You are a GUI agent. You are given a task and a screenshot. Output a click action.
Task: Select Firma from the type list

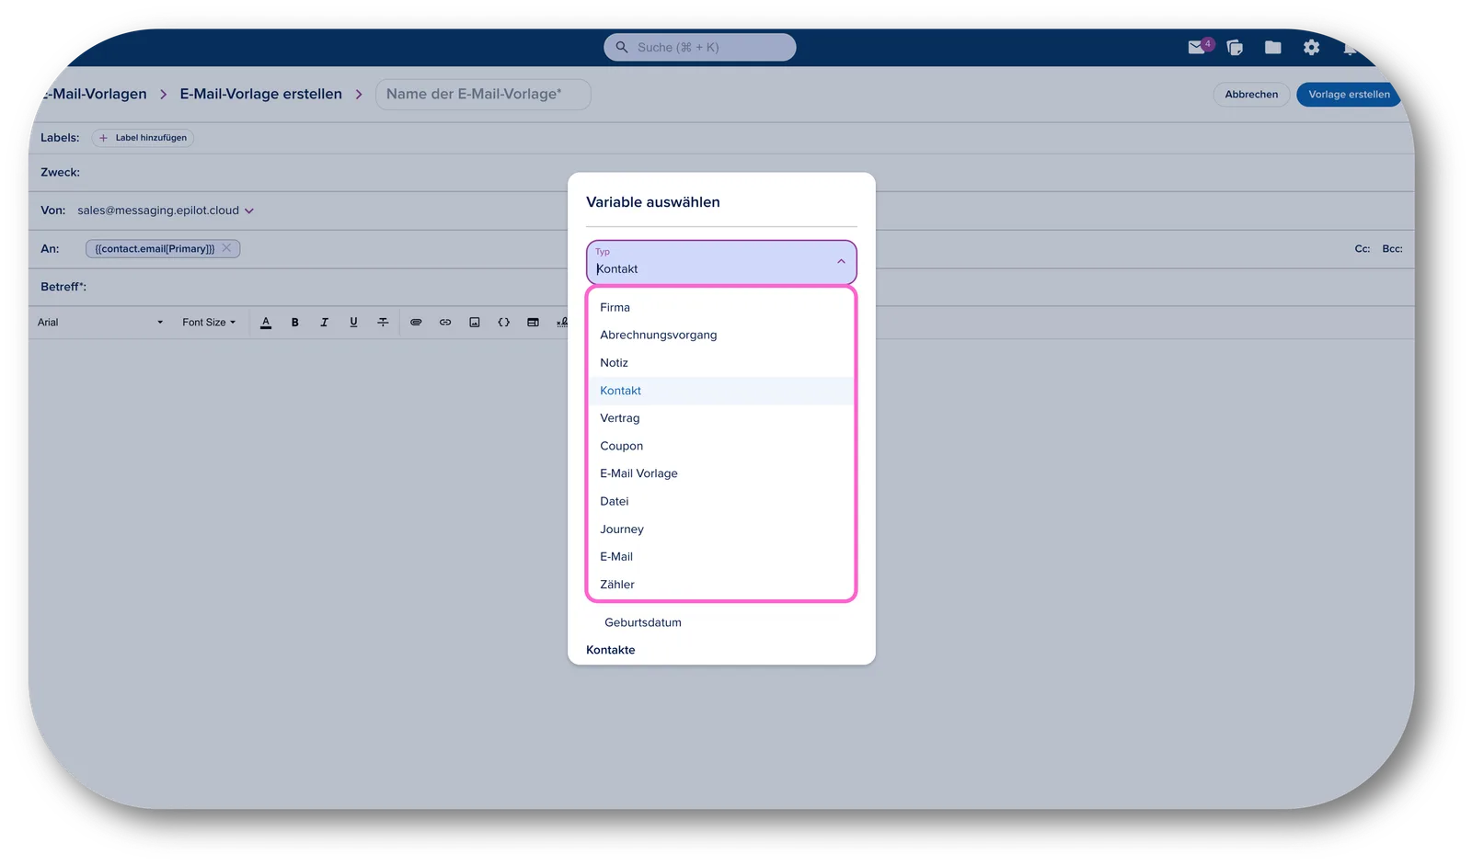point(721,307)
